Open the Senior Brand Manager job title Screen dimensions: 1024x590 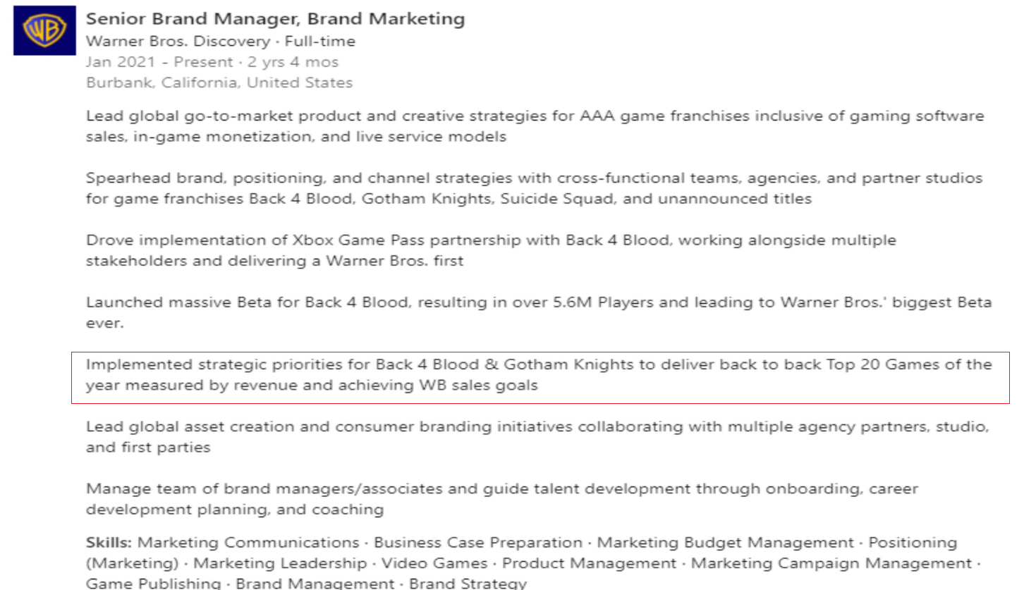coord(275,19)
